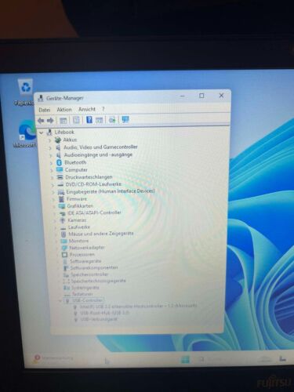Select the Tastaturen label
Image resolution: width=294 pixels, height=392 pixels.
point(82,294)
